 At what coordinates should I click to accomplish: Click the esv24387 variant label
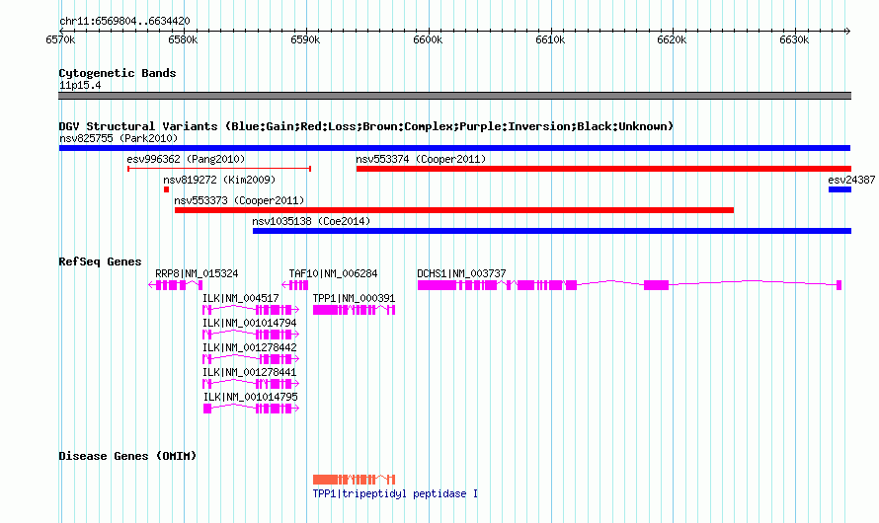[851, 180]
